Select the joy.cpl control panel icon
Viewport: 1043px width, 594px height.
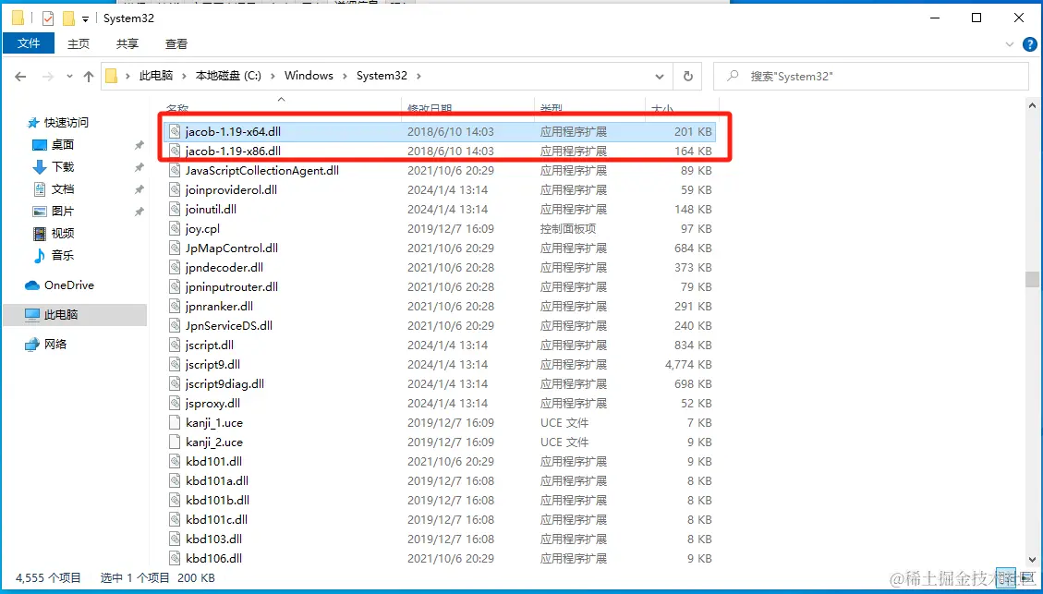pos(175,229)
